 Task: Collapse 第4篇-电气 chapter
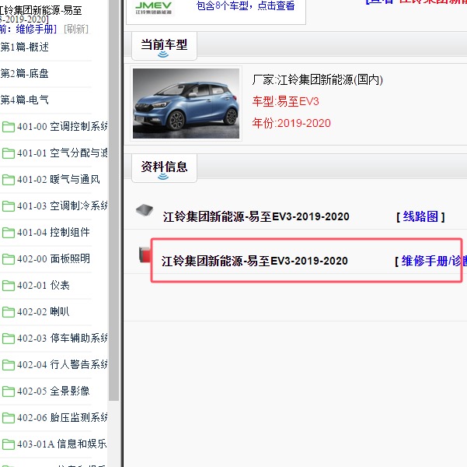tap(24, 100)
